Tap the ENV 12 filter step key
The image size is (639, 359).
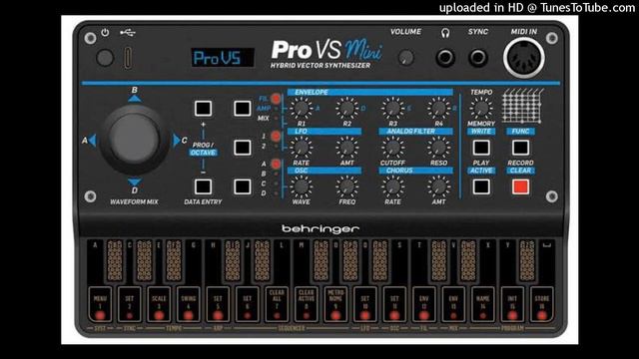424,304
